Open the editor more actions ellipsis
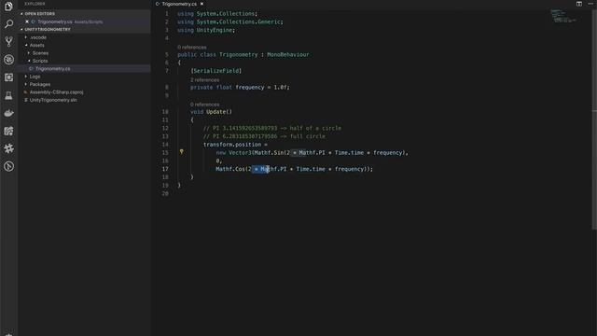597x336 pixels. (590, 4)
